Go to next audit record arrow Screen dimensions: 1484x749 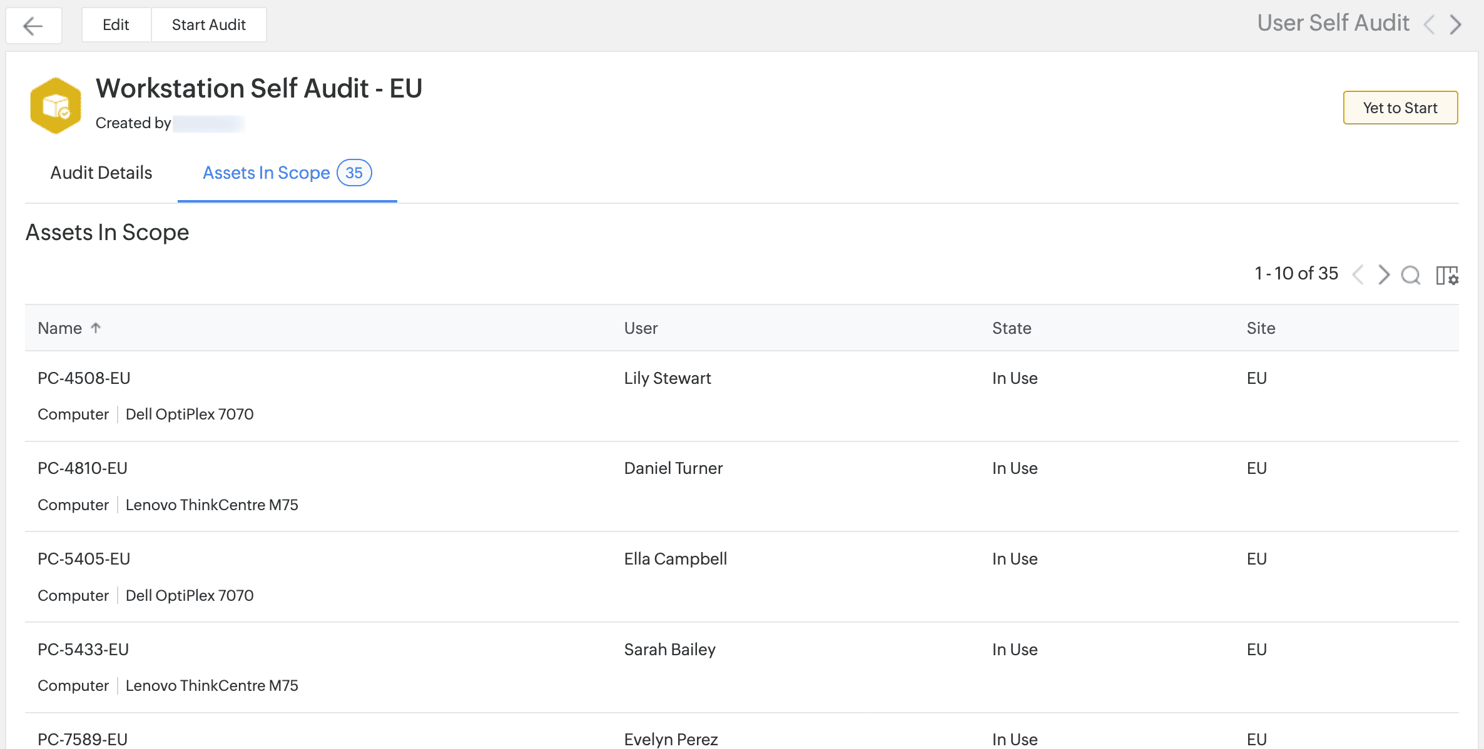tap(1456, 25)
